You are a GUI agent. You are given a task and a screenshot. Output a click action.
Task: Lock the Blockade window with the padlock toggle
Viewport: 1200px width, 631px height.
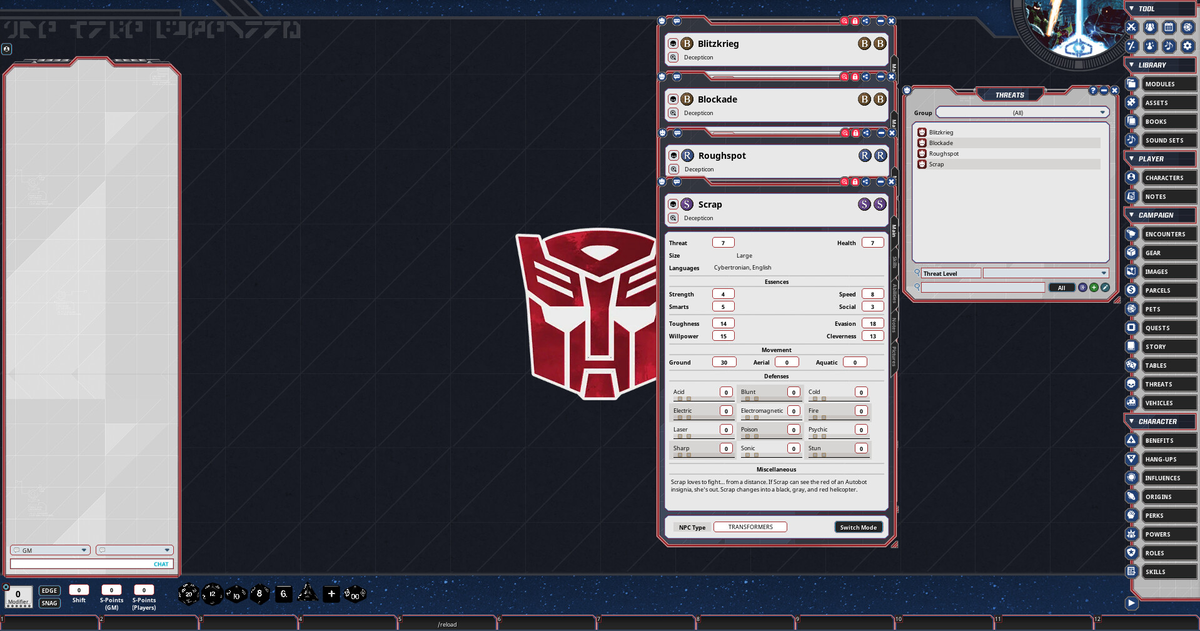click(x=855, y=77)
